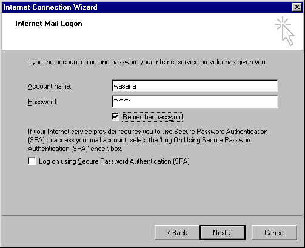Image resolution: width=305 pixels, height=248 pixels.
Task: Proceed with the Next button
Action: point(223,233)
